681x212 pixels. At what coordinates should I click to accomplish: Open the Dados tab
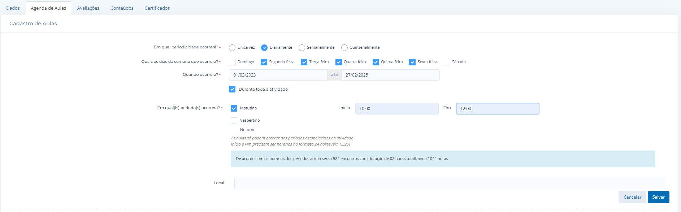click(13, 8)
